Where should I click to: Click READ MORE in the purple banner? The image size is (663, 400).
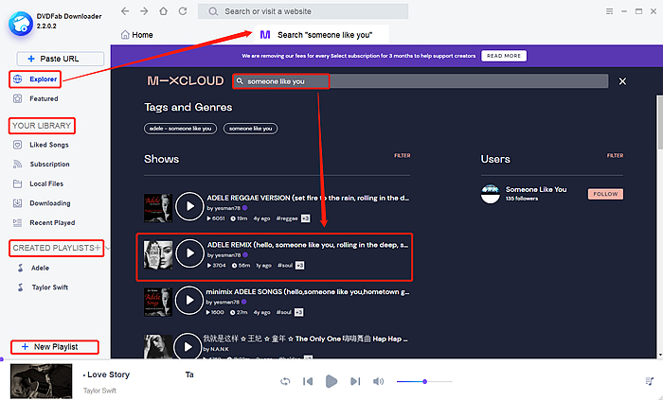pos(504,56)
